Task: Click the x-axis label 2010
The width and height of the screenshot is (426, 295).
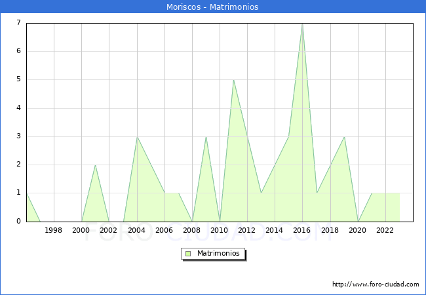Action: point(220,230)
